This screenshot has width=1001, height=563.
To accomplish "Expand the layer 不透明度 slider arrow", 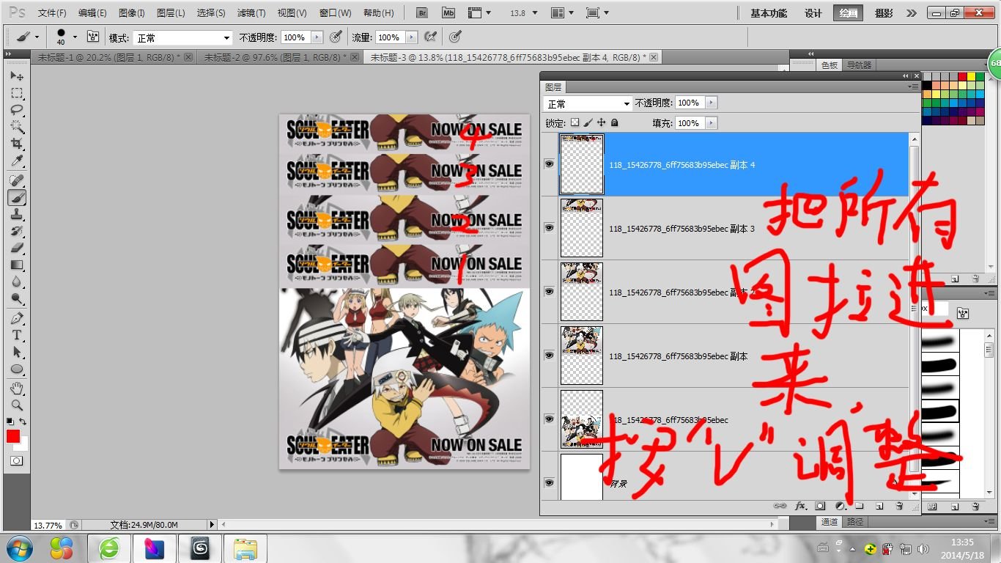I will coord(710,103).
